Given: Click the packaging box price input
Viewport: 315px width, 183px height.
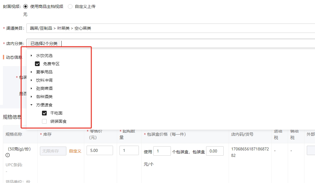Looking at the screenshot, I should (215, 151).
